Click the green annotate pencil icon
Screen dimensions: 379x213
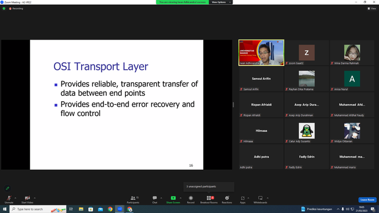coord(8,188)
